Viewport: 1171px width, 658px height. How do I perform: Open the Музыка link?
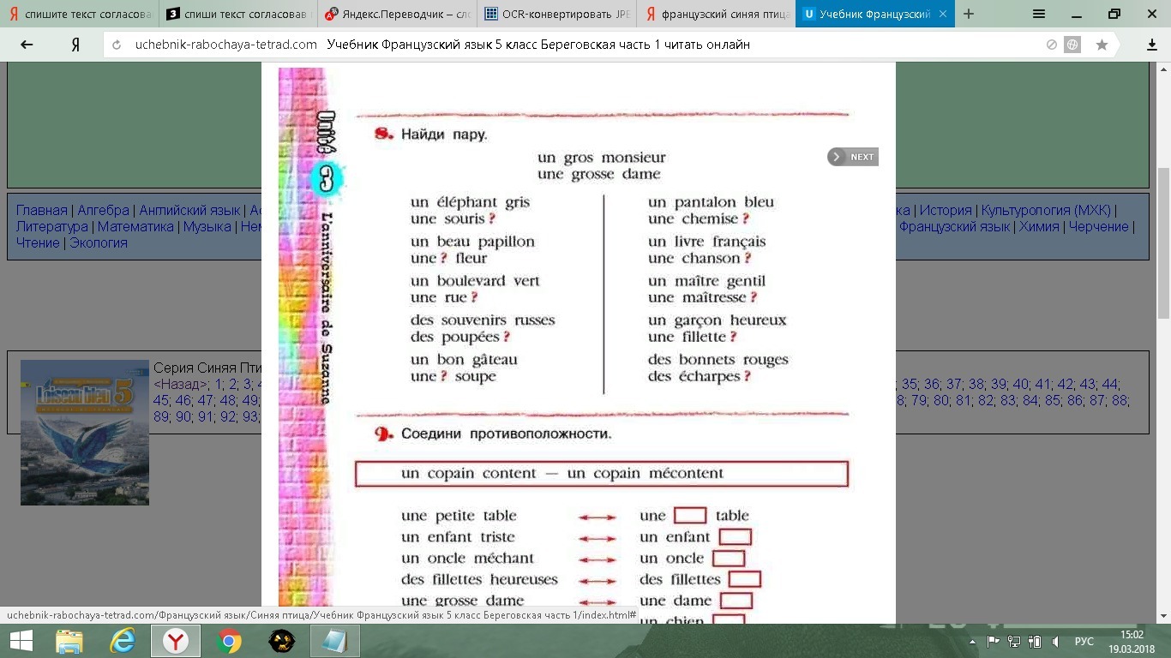(207, 226)
